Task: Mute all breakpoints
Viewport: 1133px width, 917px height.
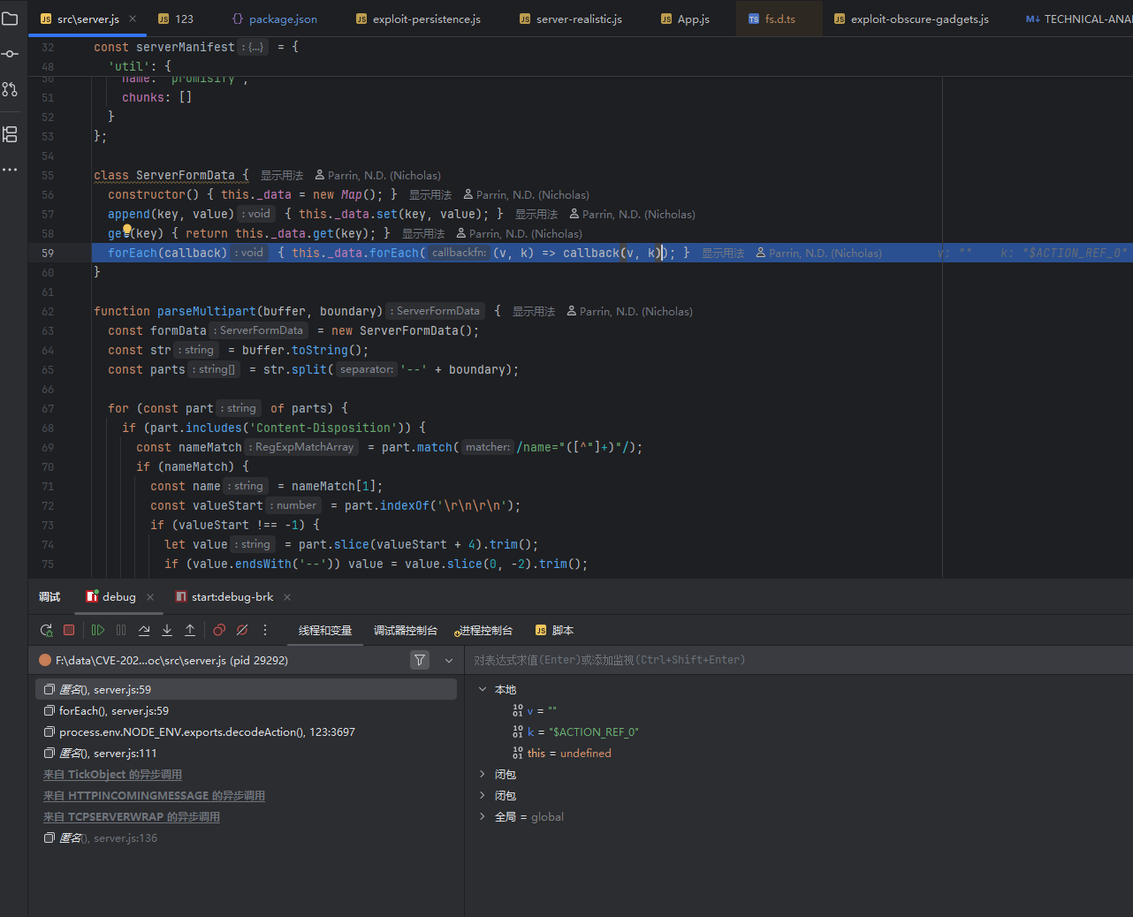Action: (x=242, y=630)
